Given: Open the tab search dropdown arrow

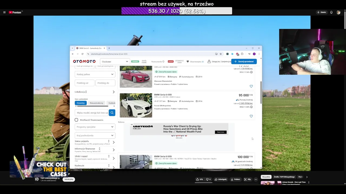Looking at the screenshot, I should coord(72,48).
